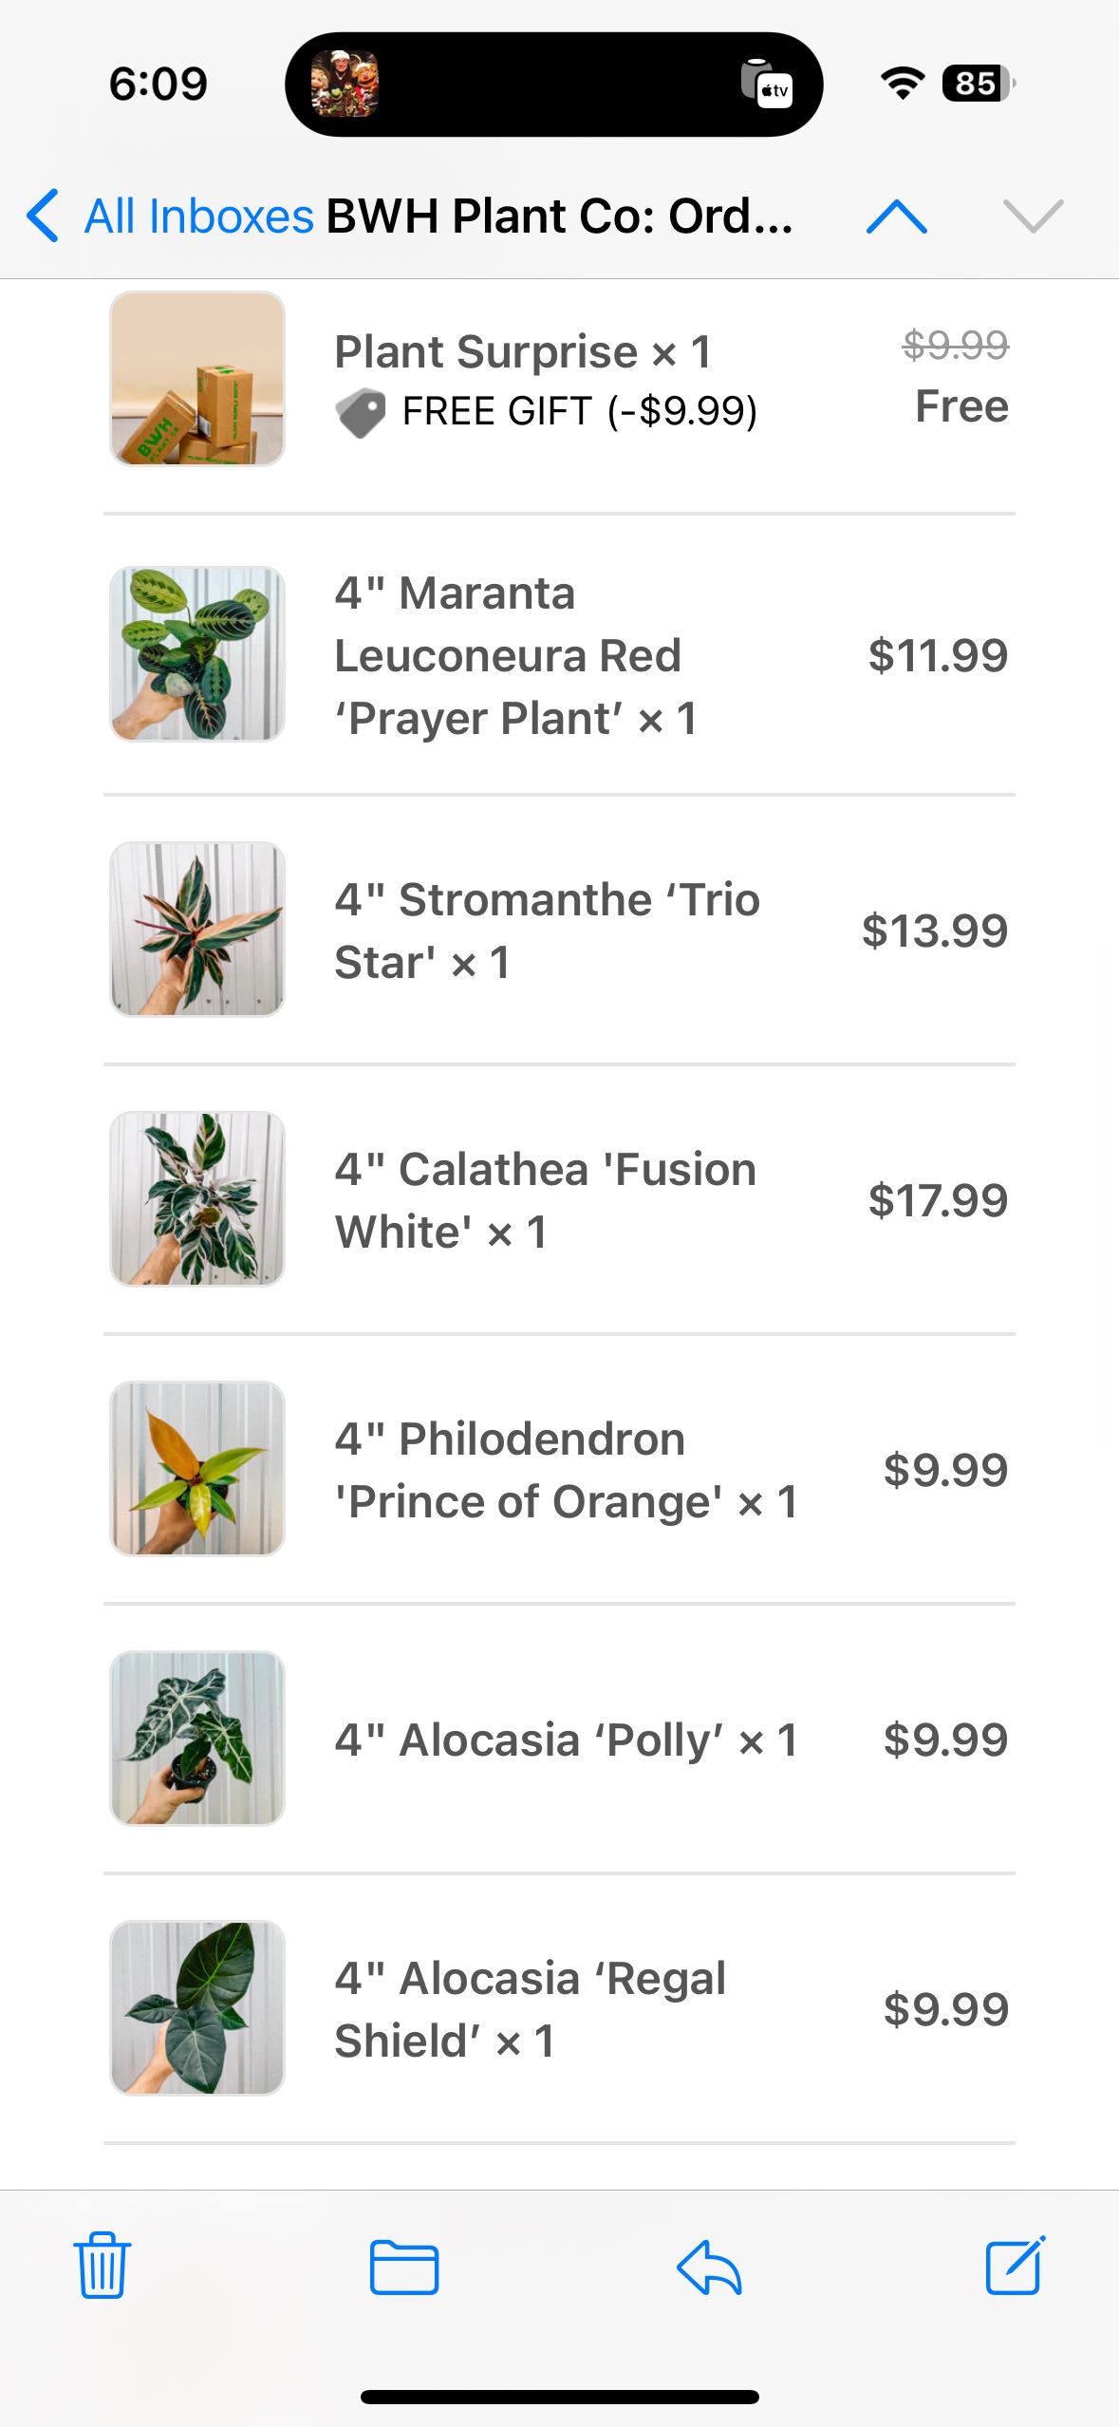The image size is (1119, 2427).
Task: Tap the reply arrow icon
Action: 709,2267
